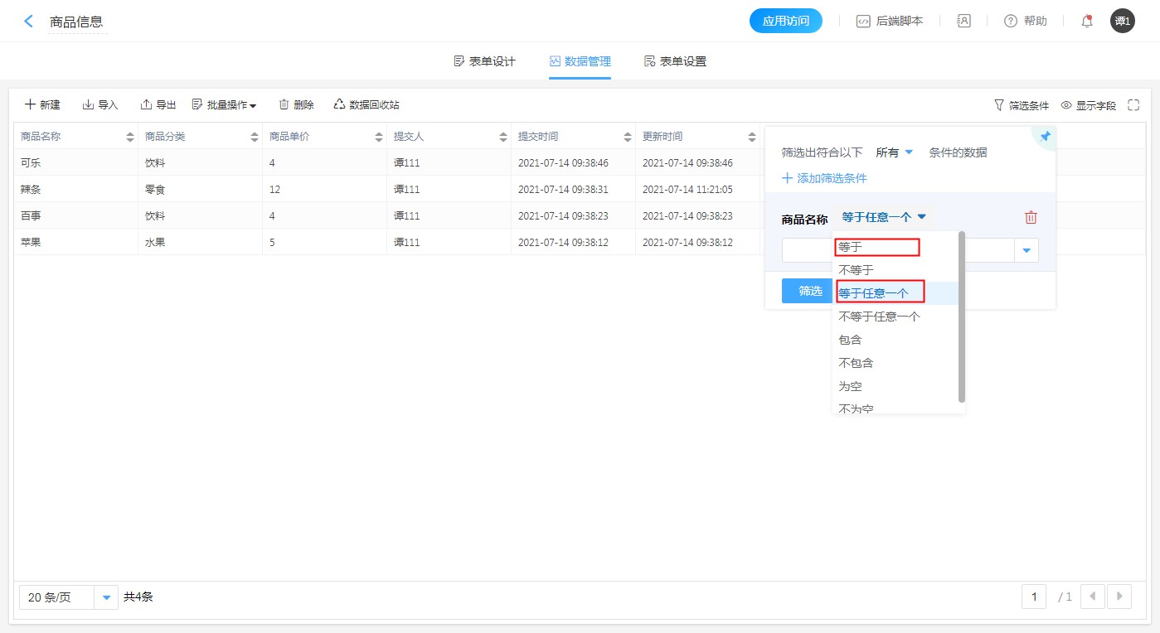Click the 添加筛选条件 link

pos(824,178)
